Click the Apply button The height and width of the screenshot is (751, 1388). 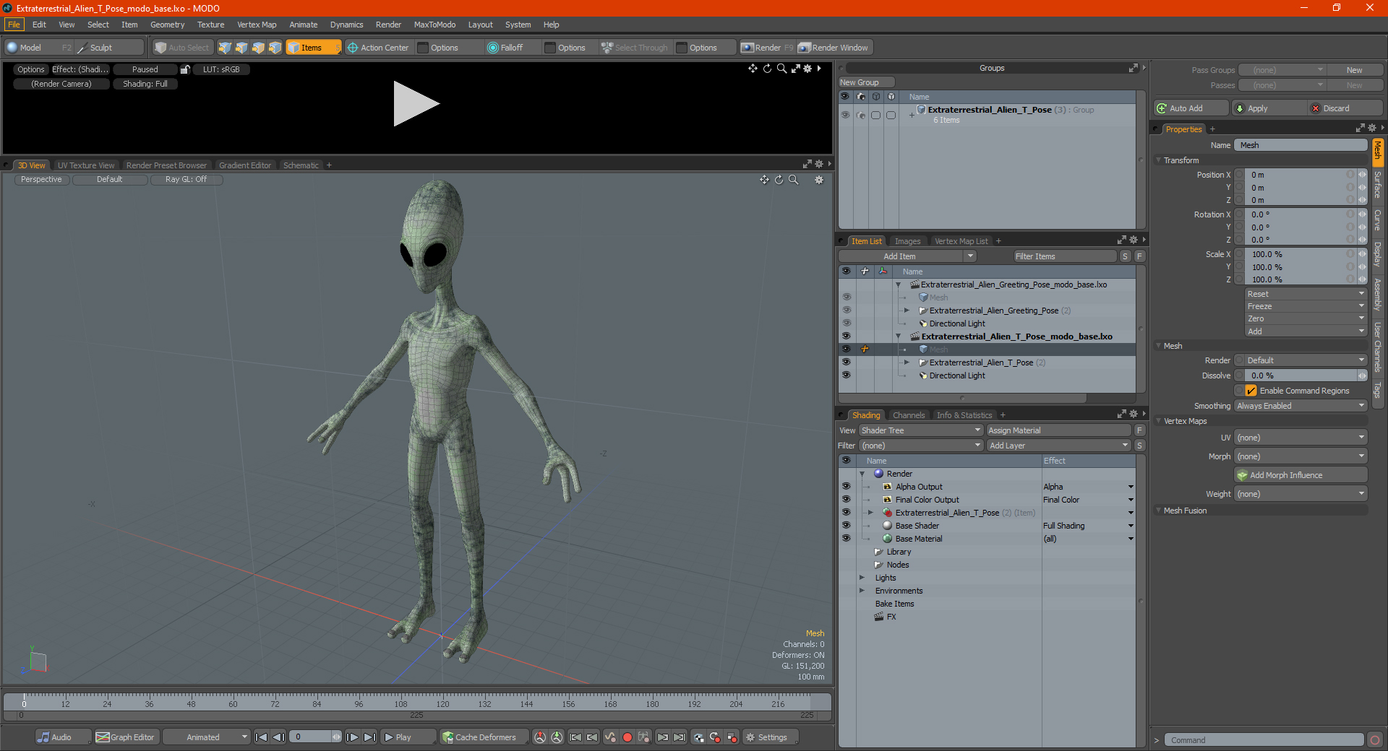pyautogui.click(x=1268, y=108)
